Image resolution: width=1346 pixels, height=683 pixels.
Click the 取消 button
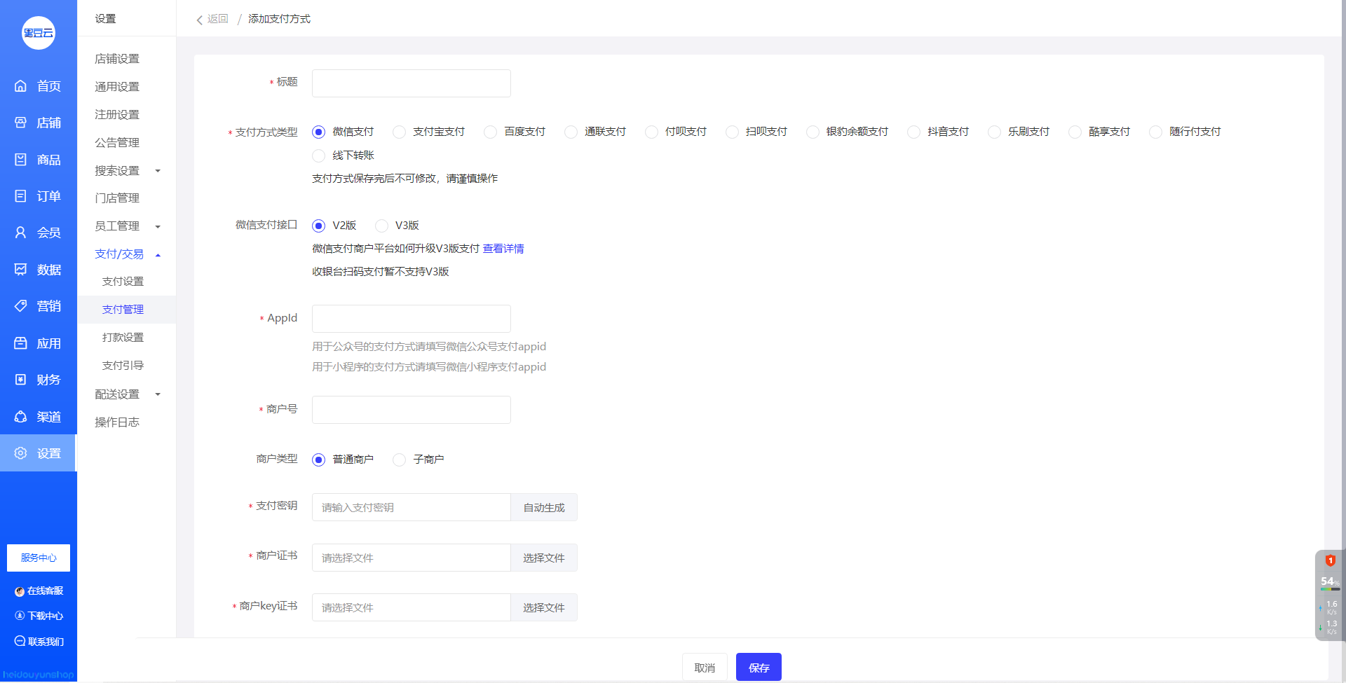(705, 668)
